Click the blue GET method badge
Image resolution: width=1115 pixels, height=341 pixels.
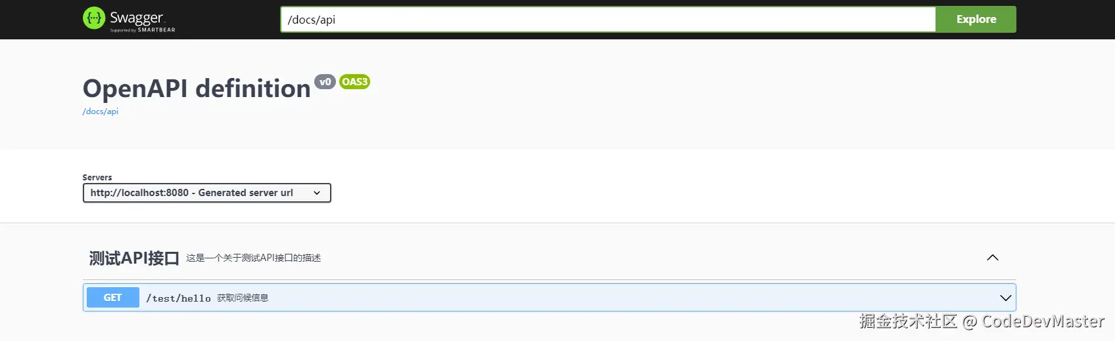click(x=113, y=298)
